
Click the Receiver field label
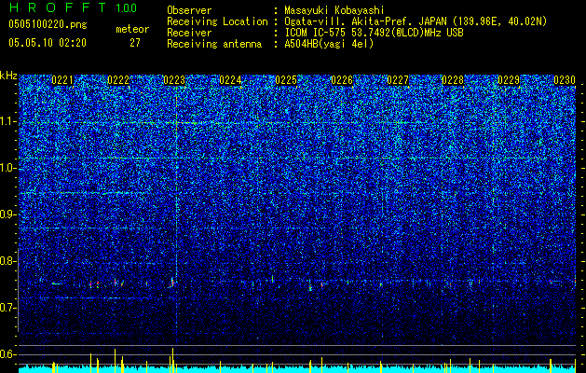(189, 33)
